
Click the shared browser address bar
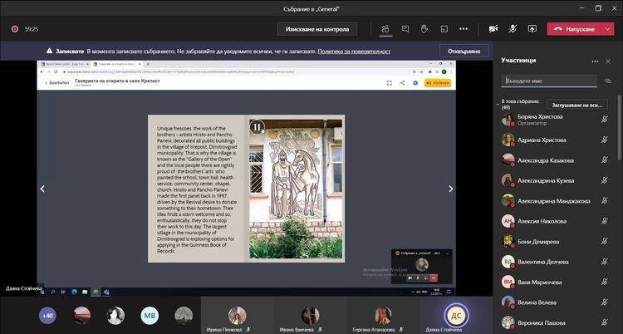click(x=234, y=71)
